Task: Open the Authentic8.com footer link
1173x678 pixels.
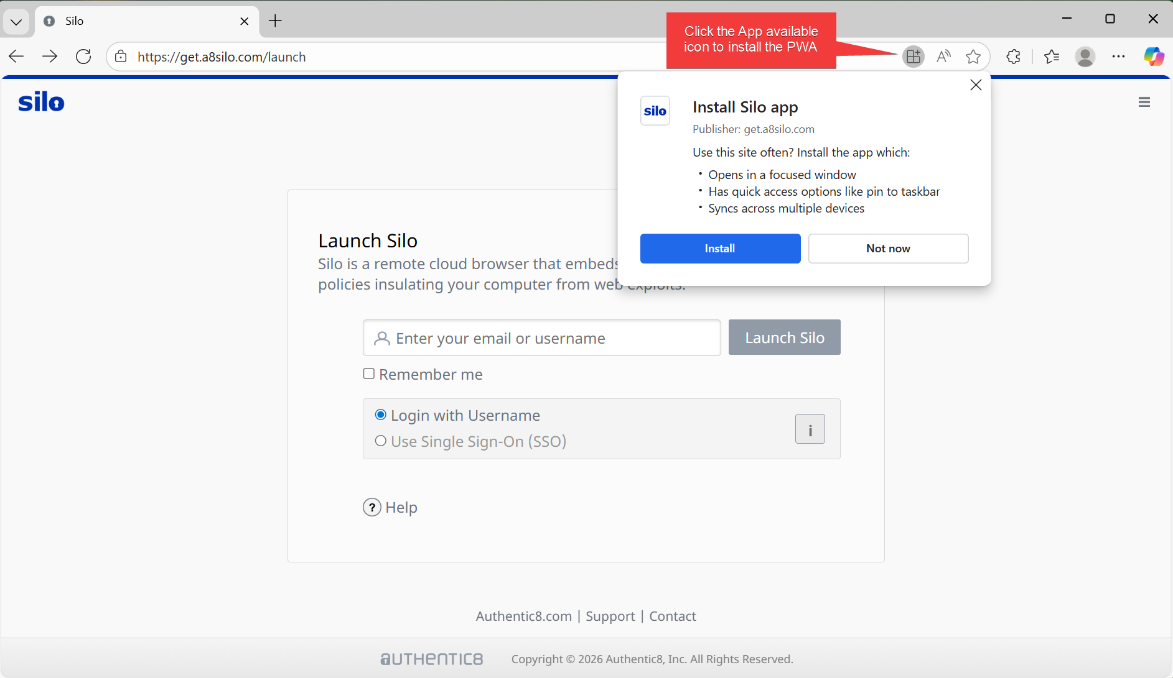Action: 523,616
